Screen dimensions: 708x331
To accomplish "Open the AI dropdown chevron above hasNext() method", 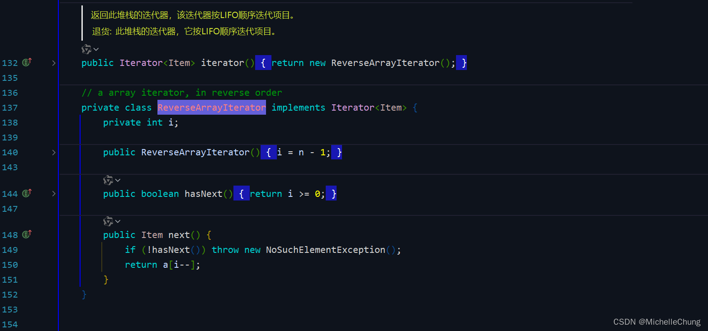I will [118, 181].
